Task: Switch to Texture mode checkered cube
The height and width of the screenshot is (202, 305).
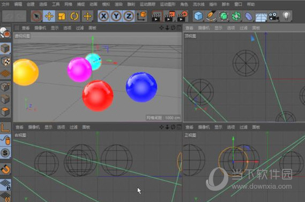Action: (5, 61)
